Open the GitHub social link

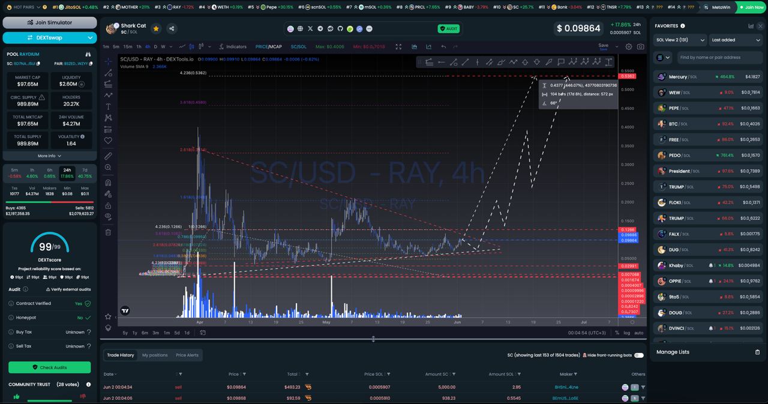[340, 28]
